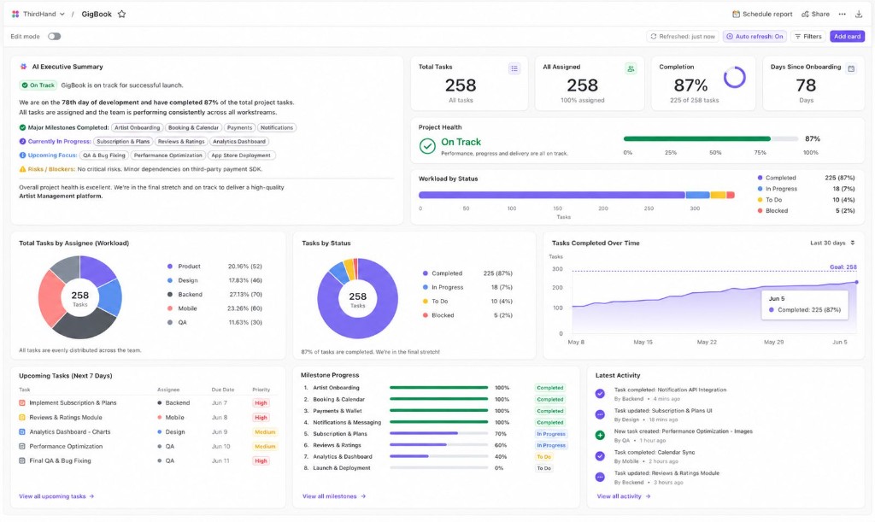Click the Performance Optimization task row icon

click(22, 446)
